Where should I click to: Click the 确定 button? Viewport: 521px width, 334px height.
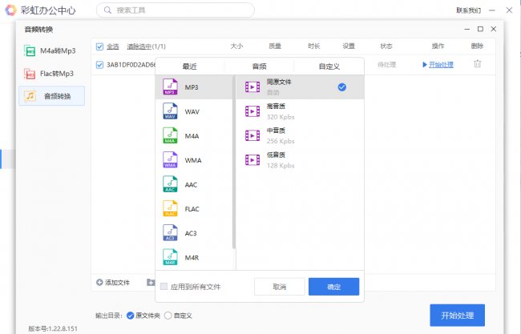click(333, 287)
